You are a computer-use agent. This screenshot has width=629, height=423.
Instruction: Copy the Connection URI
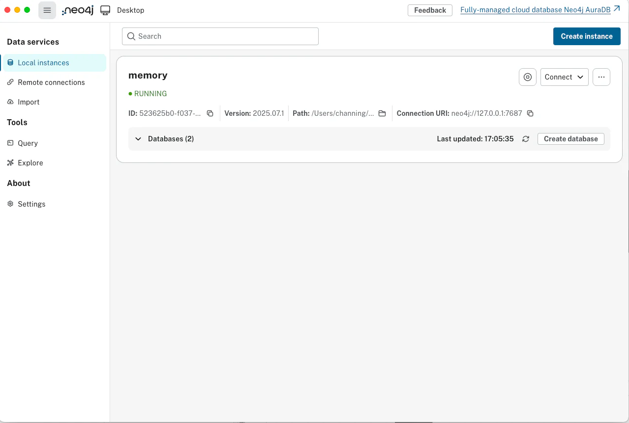coord(530,113)
